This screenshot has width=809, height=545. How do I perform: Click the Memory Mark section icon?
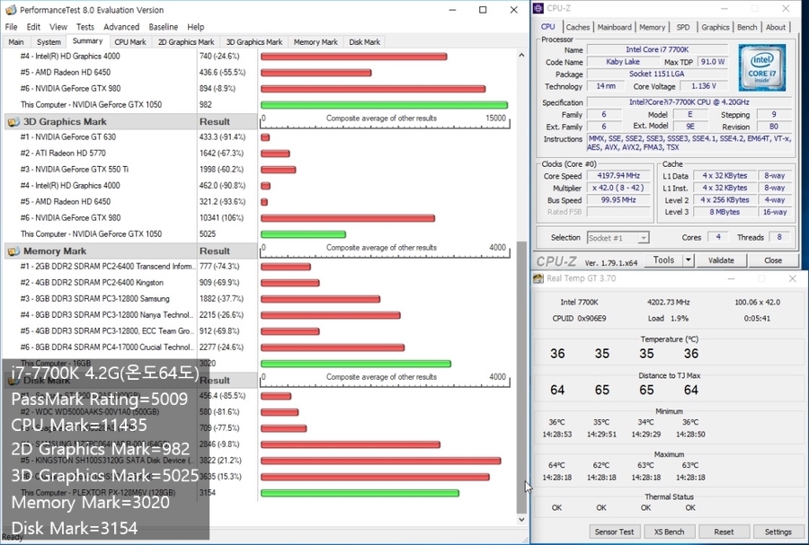(13, 251)
